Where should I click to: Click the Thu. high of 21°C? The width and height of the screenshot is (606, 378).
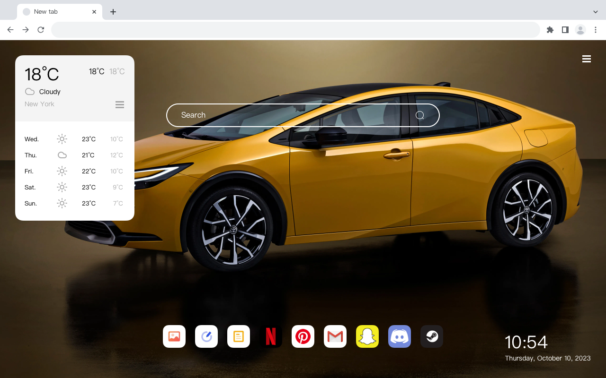click(x=88, y=155)
